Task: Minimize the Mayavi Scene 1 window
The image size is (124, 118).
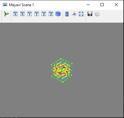Action: [88, 5]
